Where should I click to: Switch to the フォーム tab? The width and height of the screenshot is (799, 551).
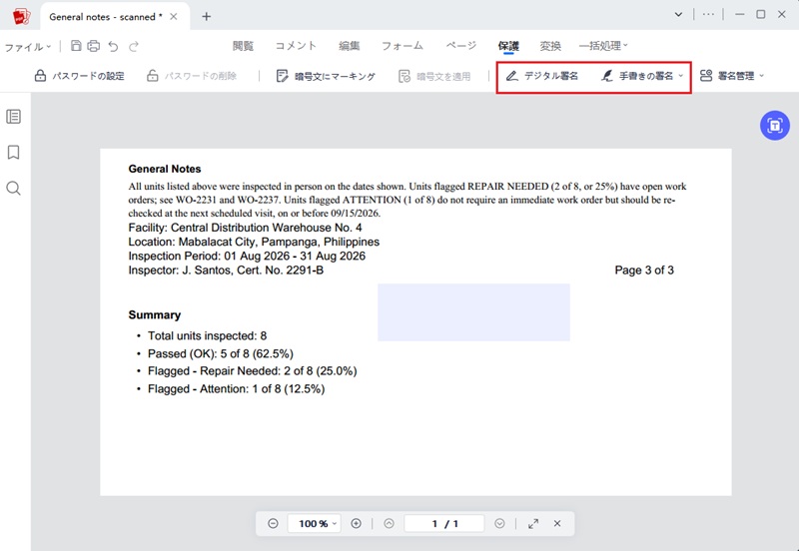402,46
